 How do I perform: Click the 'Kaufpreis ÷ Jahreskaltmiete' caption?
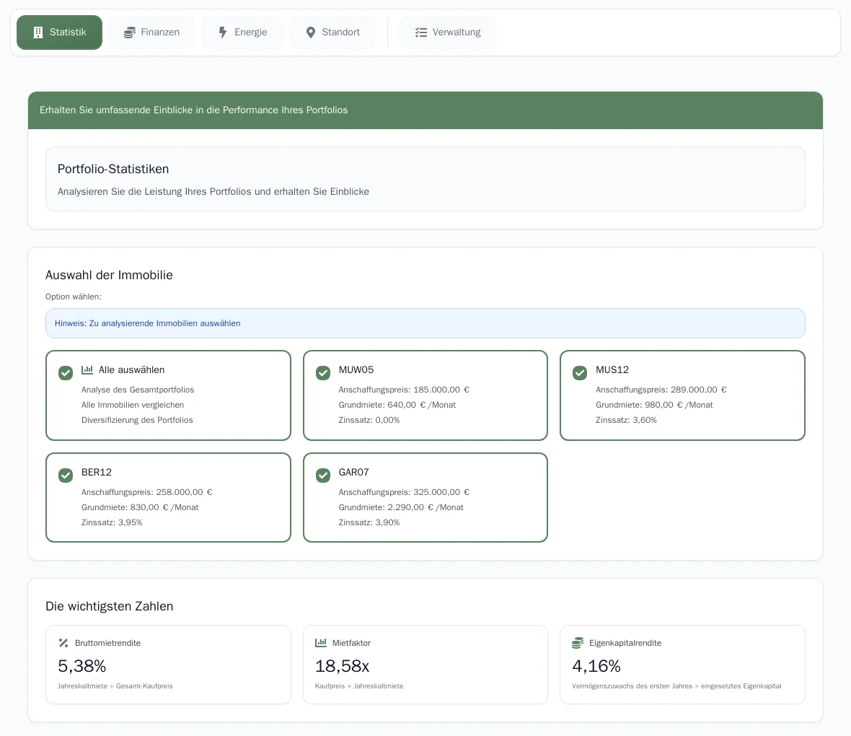(x=359, y=686)
